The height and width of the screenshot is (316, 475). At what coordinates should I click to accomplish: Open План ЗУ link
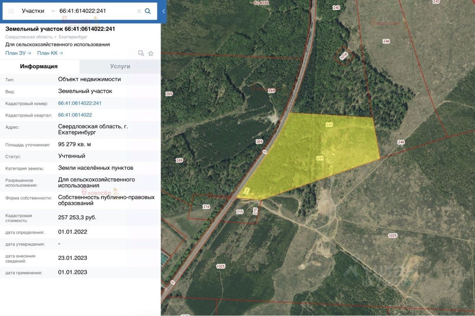pyautogui.click(x=18, y=53)
